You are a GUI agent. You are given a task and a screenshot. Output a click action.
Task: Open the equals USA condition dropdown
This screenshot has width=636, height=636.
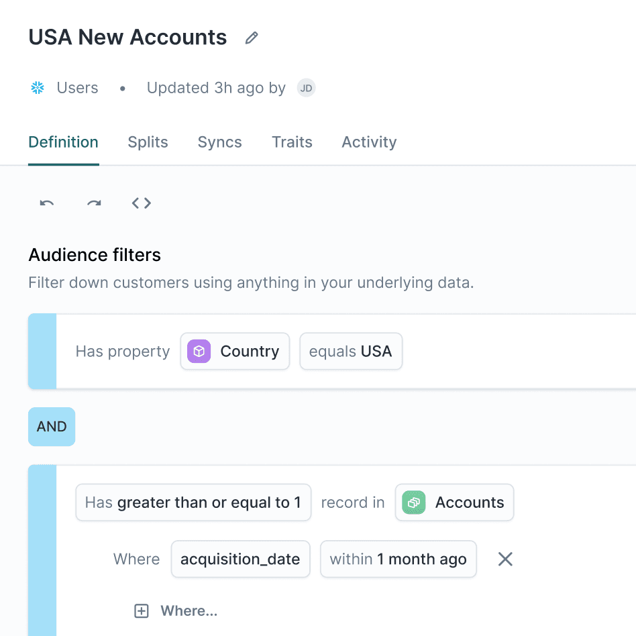[351, 351]
